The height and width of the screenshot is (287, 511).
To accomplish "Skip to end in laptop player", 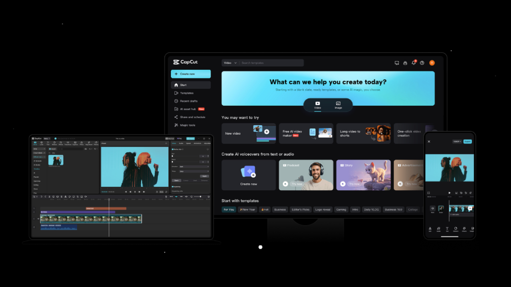I will tap(144, 192).
